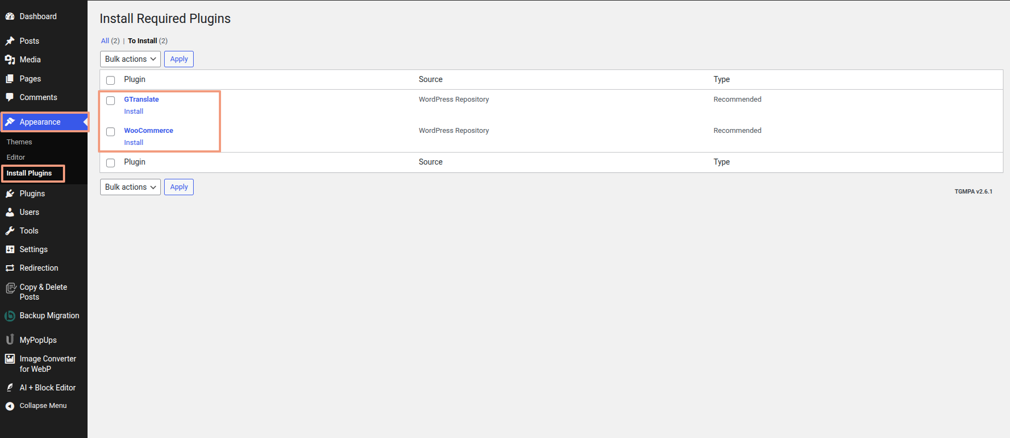The height and width of the screenshot is (438, 1010).
Task: Go to Editor under Appearance
Action: pos(16,157)
